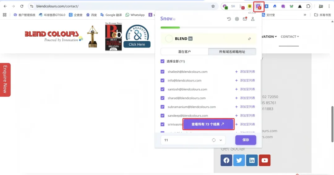This screenshot has width=334, height=175.
Task: Uncheck shailesh@blendcolours.com checkbox
Action: point(162,72)
